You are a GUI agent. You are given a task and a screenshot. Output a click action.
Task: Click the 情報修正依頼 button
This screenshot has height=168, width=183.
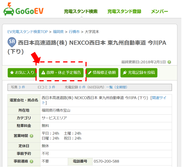102,73
